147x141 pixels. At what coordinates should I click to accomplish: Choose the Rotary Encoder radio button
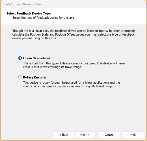(x=20, y=77)
